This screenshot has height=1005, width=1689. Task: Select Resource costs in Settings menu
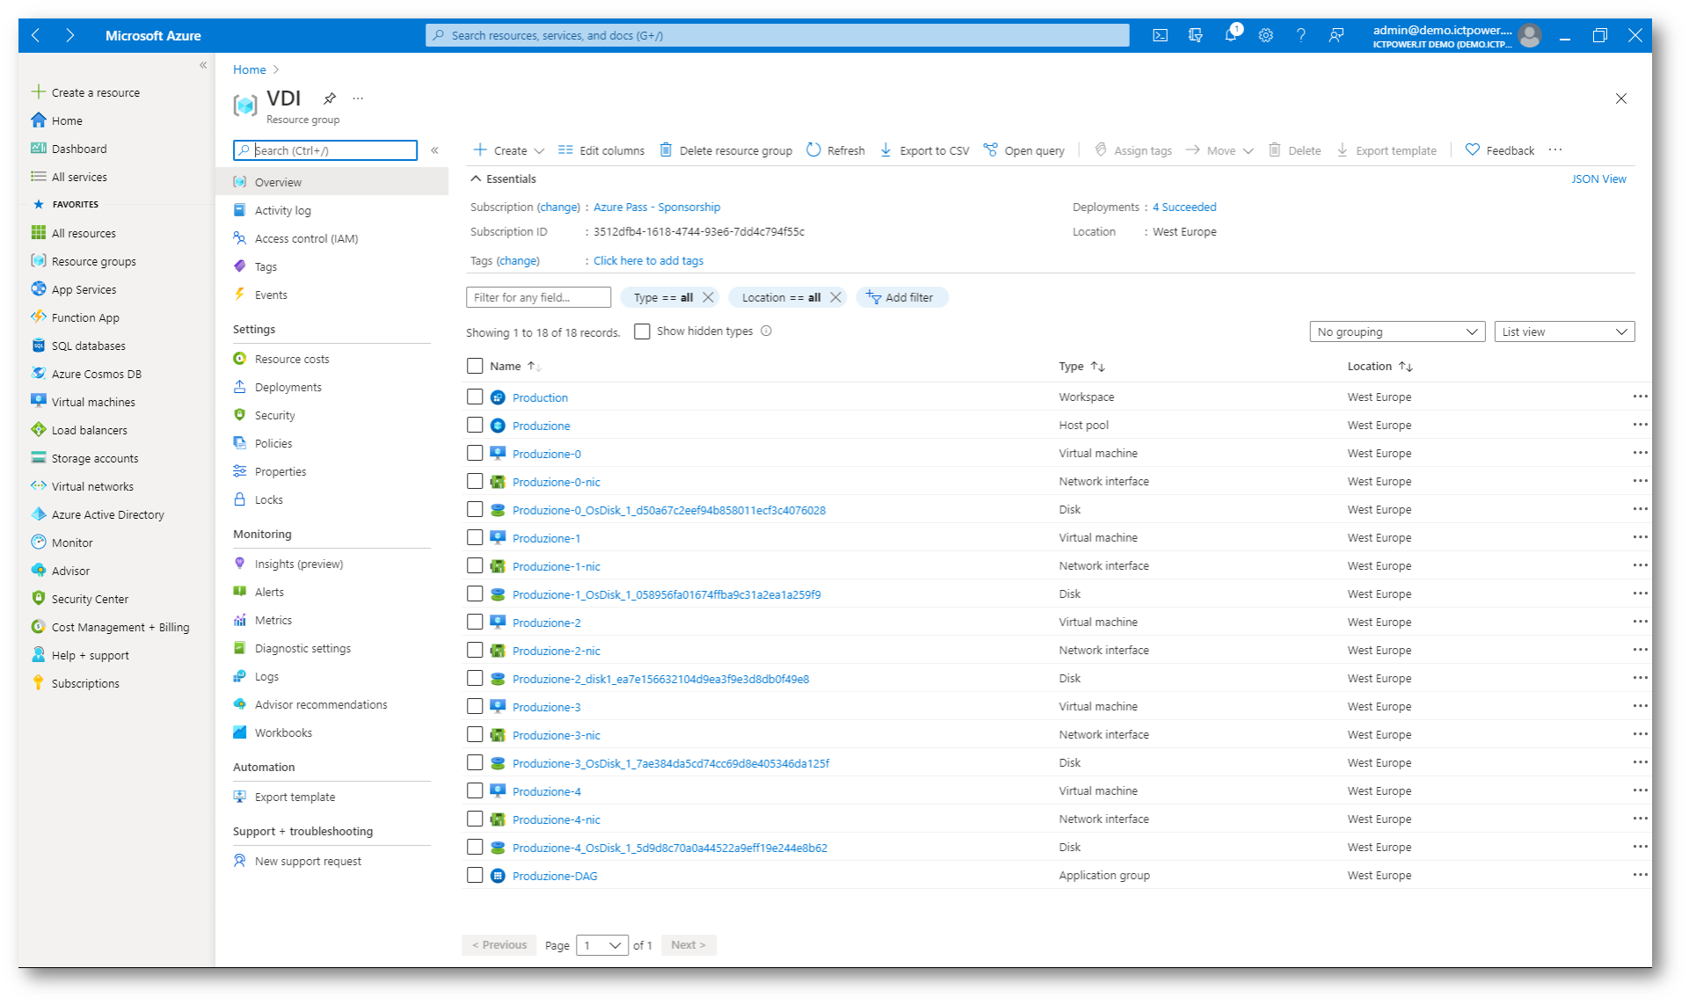click(292, 359)
